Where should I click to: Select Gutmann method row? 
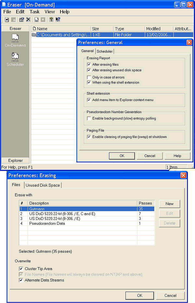(87, 209)
